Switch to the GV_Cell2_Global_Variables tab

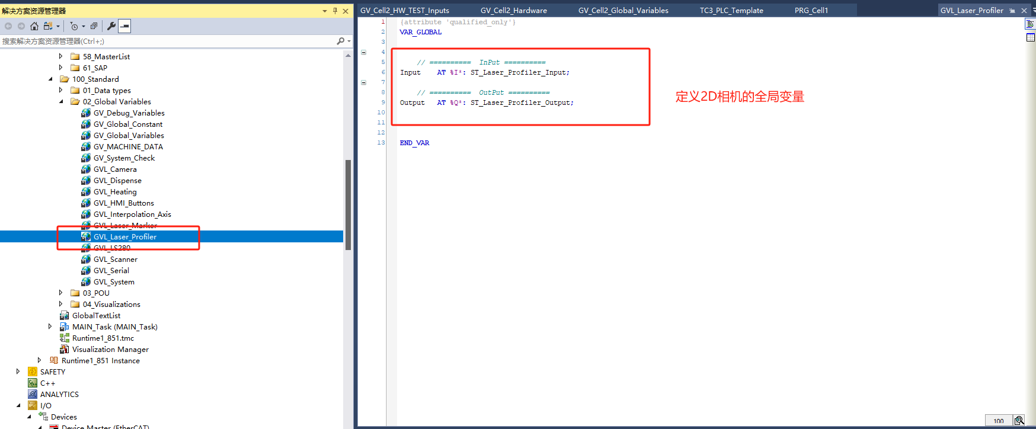pyautogui.click(x=623, y=11)
